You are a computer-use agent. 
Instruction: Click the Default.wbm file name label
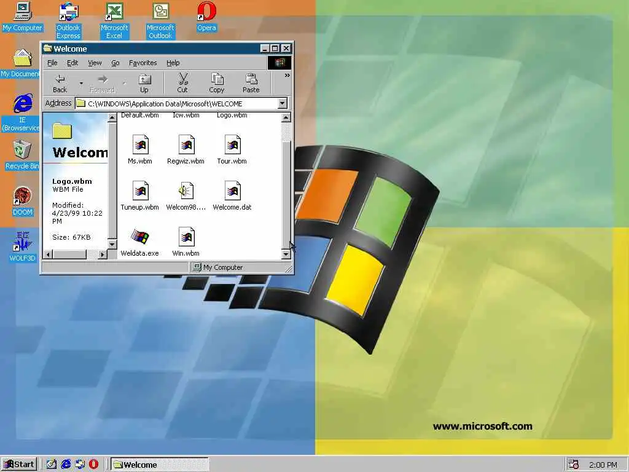[140, 115]
